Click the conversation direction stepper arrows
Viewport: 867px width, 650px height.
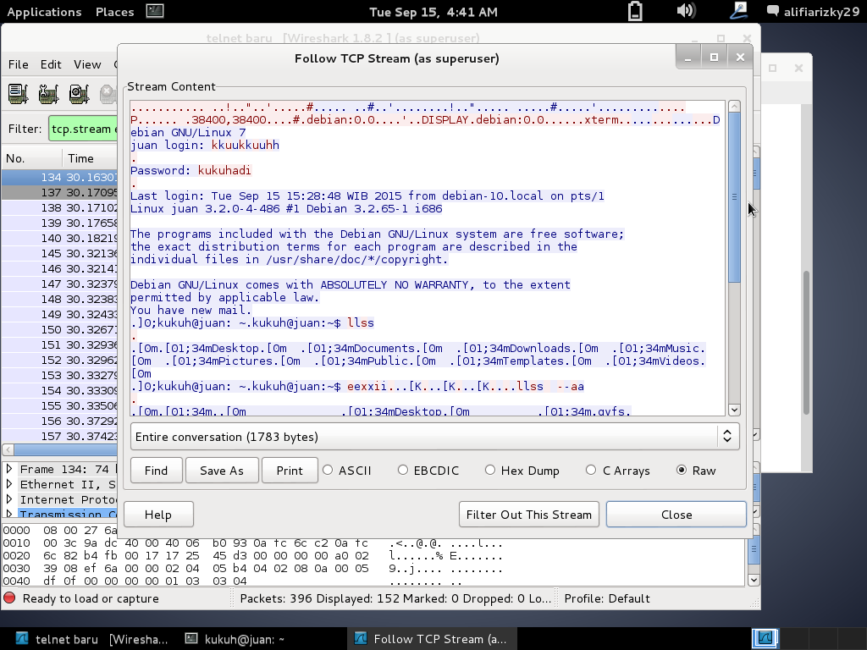coord(727,437)
